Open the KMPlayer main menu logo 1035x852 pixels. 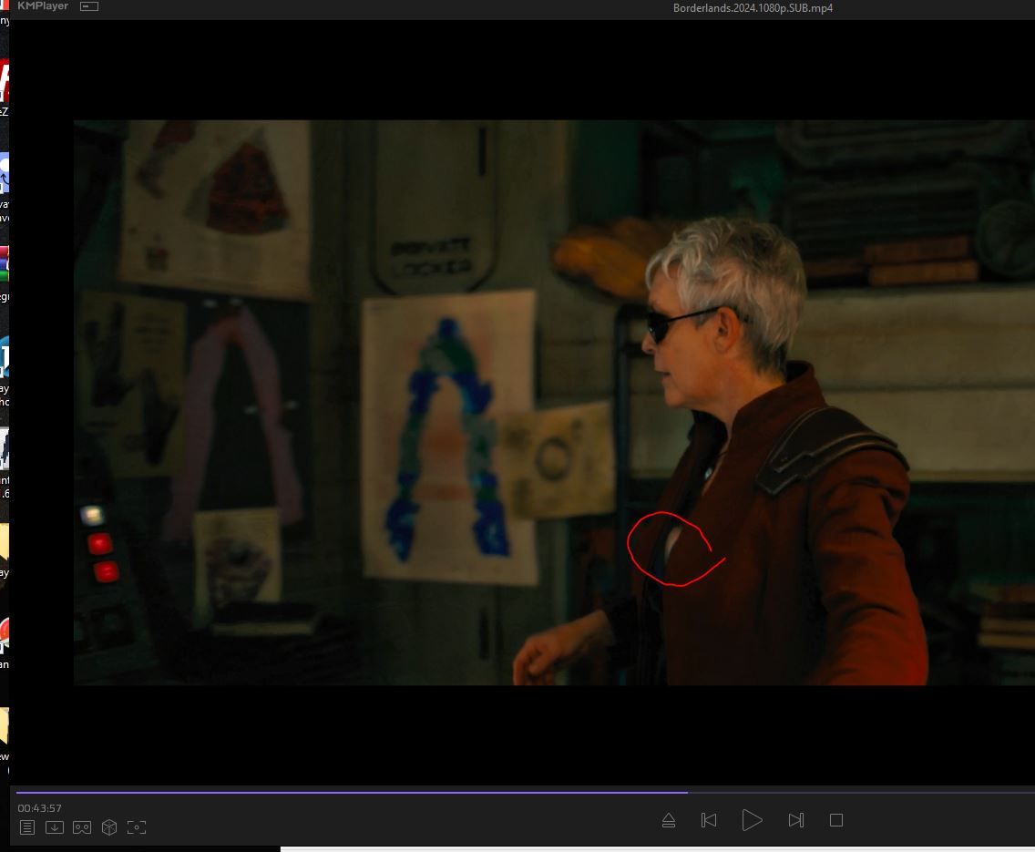42,6
